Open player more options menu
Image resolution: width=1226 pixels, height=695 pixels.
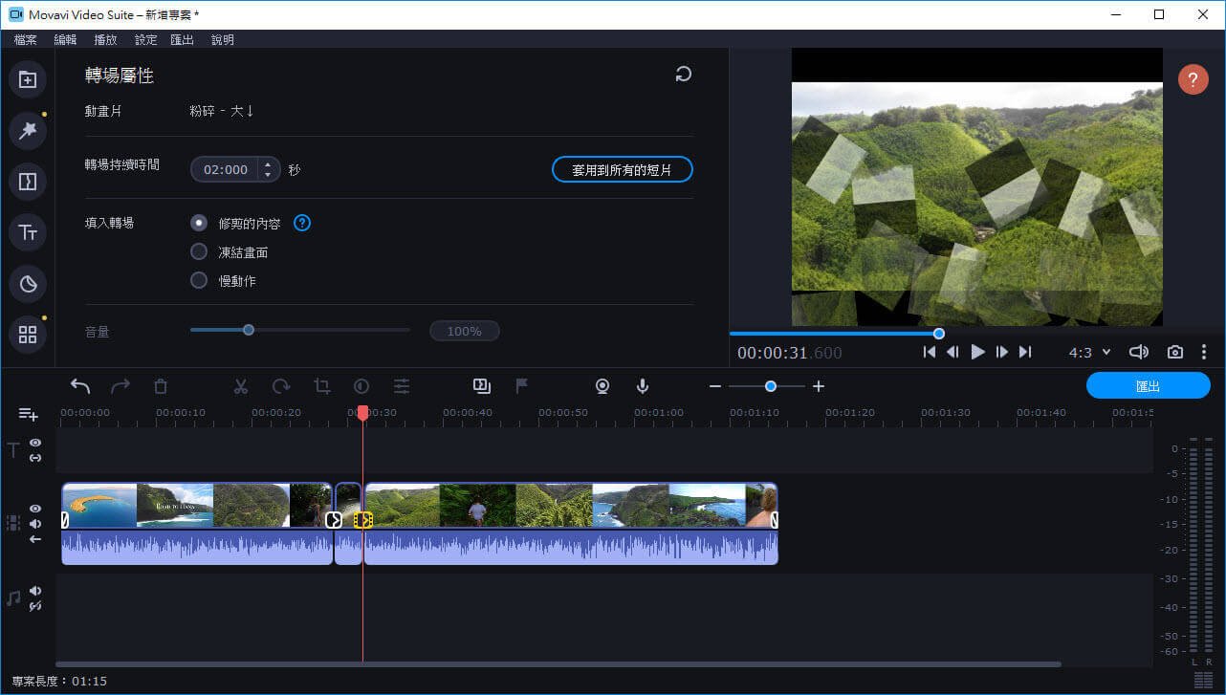tap(1205, 352)
